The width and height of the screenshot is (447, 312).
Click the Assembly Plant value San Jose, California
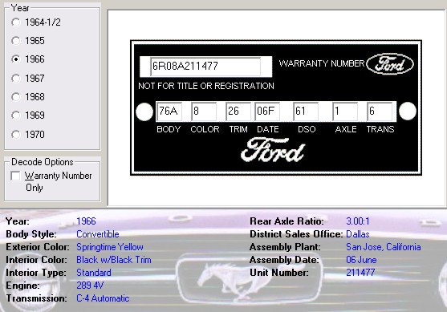click(x=384, y=247)
